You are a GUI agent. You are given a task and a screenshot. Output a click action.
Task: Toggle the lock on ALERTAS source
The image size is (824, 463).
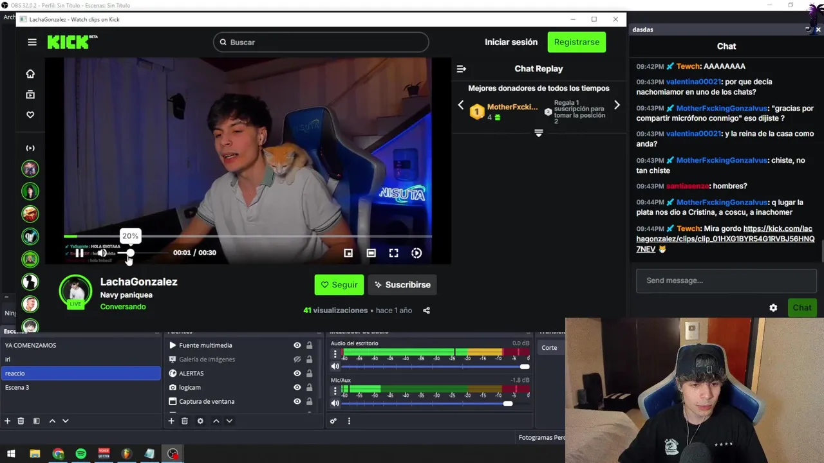[x=310, y=374]
